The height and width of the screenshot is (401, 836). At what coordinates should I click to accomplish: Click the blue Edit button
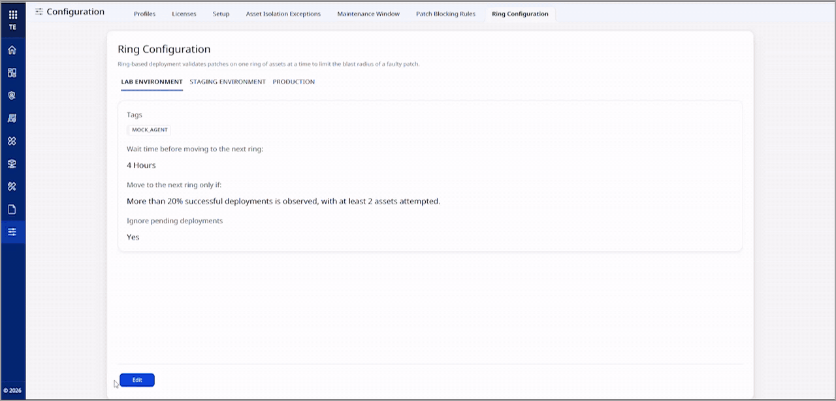(137, 380)
